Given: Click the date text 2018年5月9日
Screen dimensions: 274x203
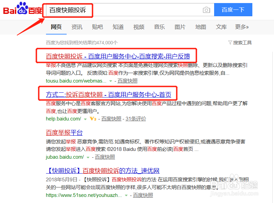Looking at the screenshot, I should [x=62, y=180].
